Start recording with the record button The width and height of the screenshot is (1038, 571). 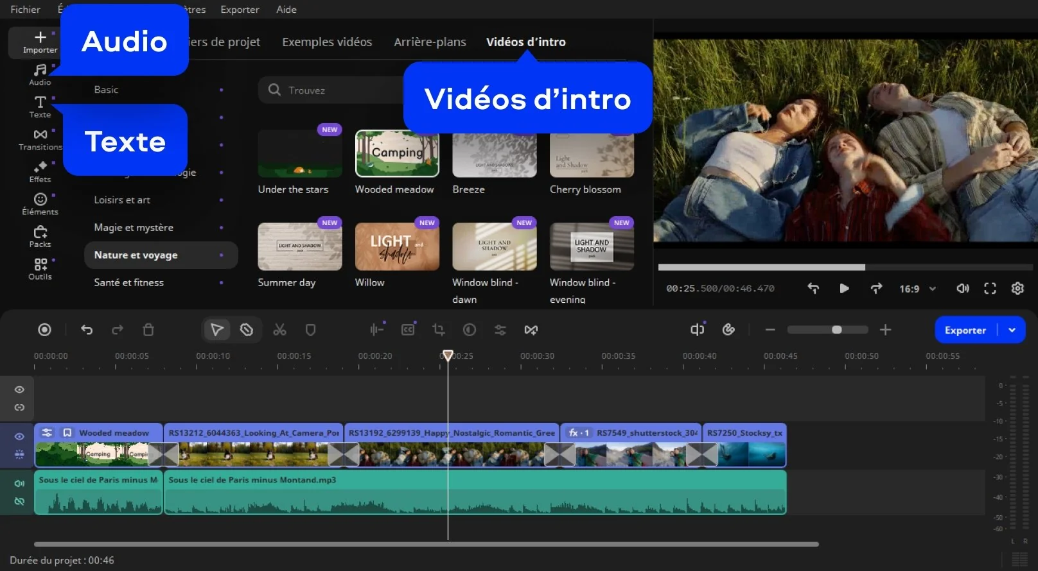(44, 330)
